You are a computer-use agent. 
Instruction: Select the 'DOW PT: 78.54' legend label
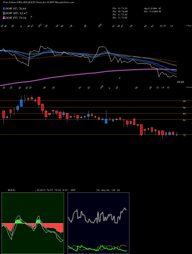coord(16,18)
